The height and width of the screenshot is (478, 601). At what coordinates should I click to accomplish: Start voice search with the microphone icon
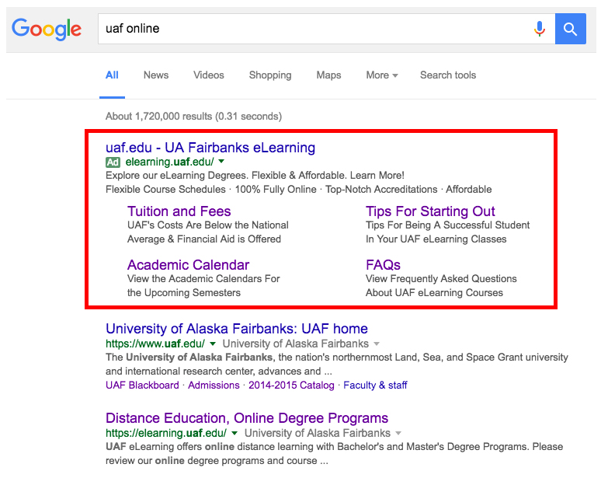point(540,29)
